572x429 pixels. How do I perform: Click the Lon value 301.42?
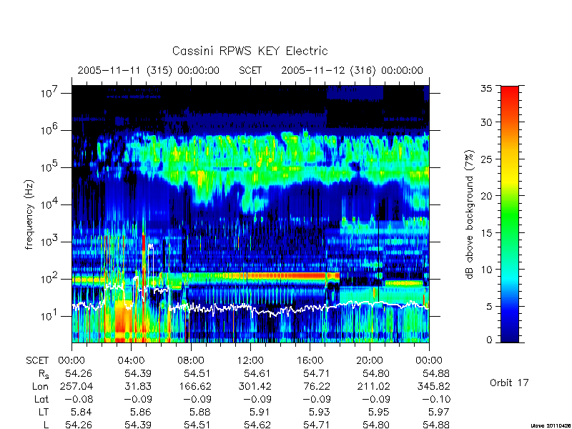[x=254, y=386]
